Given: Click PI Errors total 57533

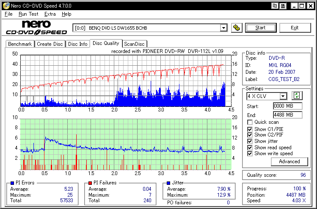Looking at the screenshot, I should tap(66, 201).
